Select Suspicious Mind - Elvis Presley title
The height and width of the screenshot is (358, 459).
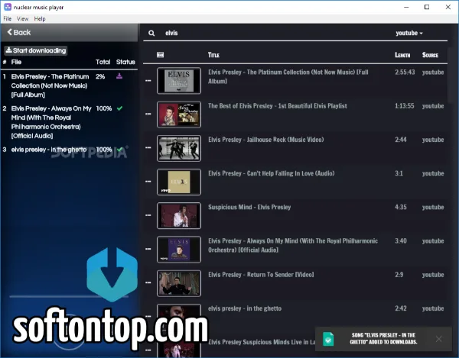pos(249,207)
